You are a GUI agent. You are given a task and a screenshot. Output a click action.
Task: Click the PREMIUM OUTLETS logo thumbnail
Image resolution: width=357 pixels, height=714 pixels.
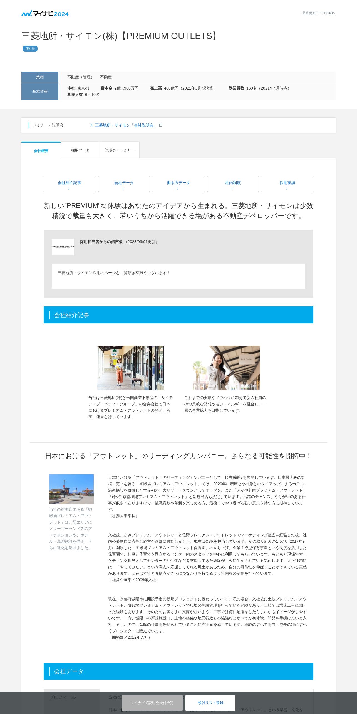(x=63, y=247)
